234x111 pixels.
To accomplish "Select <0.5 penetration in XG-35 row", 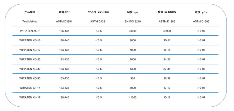I will (x=98, y=78).
